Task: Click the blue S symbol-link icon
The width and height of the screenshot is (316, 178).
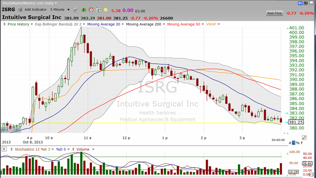Action: (x=300, y=3)
